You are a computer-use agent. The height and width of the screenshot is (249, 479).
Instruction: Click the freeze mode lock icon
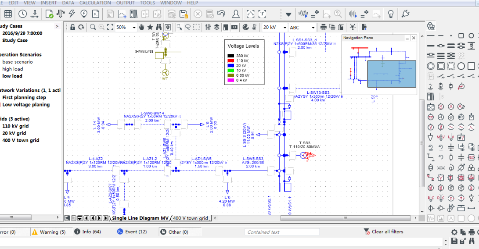tap(72, 27)
